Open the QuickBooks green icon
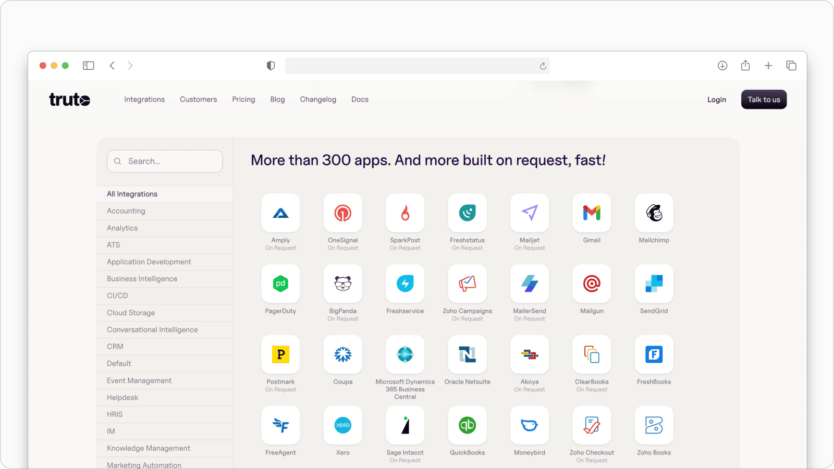Image resolution: width=834 pixels, height=469 pixels. (x=468, y=425)
